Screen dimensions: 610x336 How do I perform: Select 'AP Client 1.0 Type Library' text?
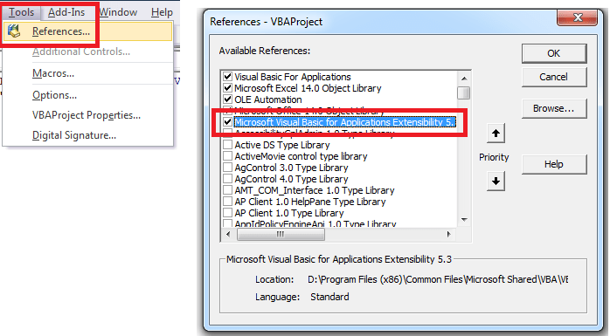tap(289, 213)
